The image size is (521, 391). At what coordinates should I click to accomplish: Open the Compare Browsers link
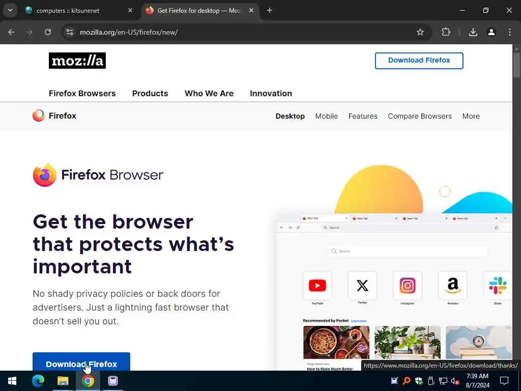tap(420, 116)
